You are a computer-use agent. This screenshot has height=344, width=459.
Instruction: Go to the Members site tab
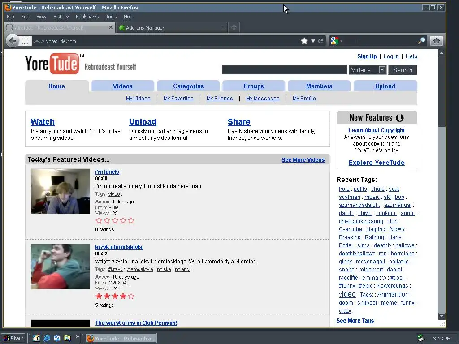point(319,86)
